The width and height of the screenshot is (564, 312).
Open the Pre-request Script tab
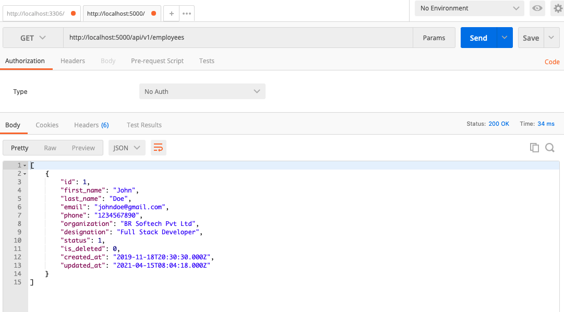pos(157,61)
